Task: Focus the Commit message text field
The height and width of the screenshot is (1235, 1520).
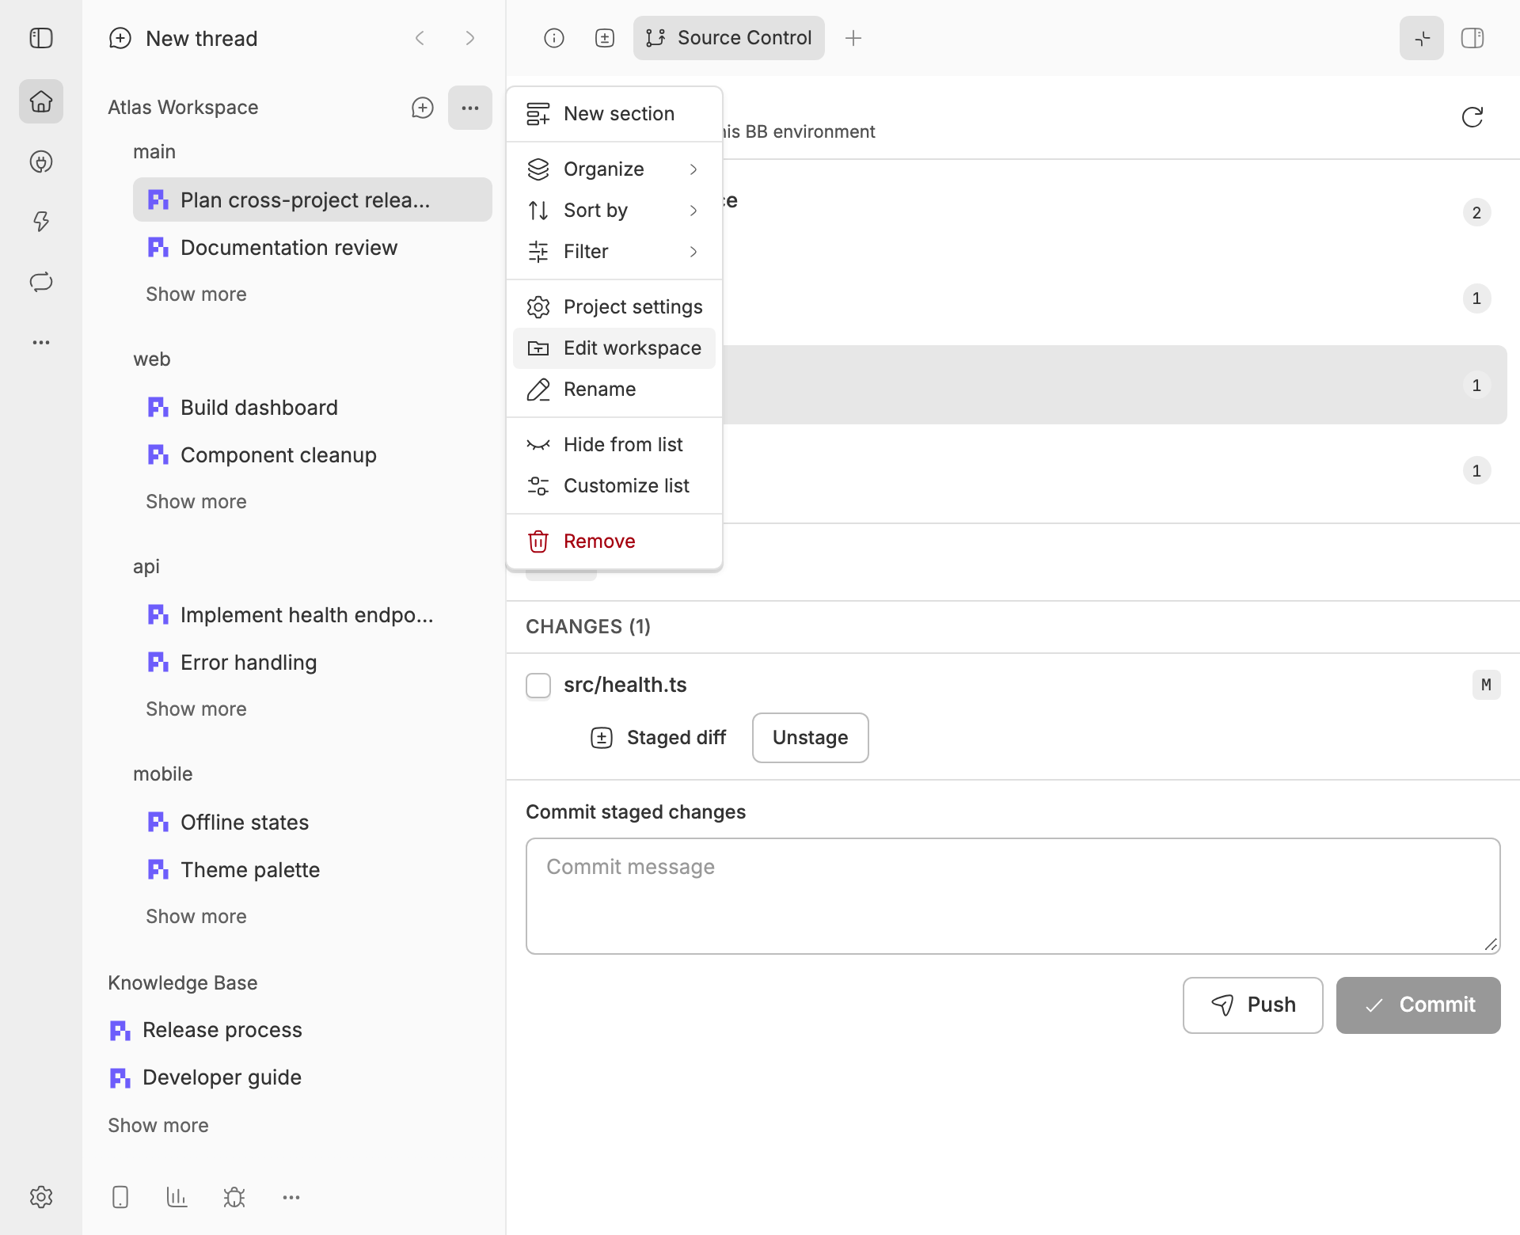Action: tap(1013, 896)
